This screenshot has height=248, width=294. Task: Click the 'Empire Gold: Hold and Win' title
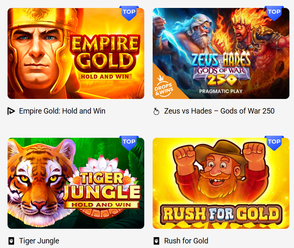tap(62, 111)
